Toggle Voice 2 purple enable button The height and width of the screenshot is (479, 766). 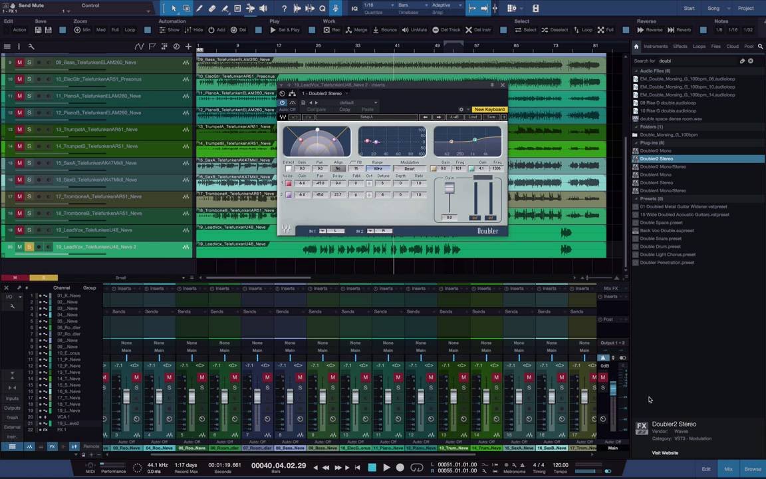(289, 194)
